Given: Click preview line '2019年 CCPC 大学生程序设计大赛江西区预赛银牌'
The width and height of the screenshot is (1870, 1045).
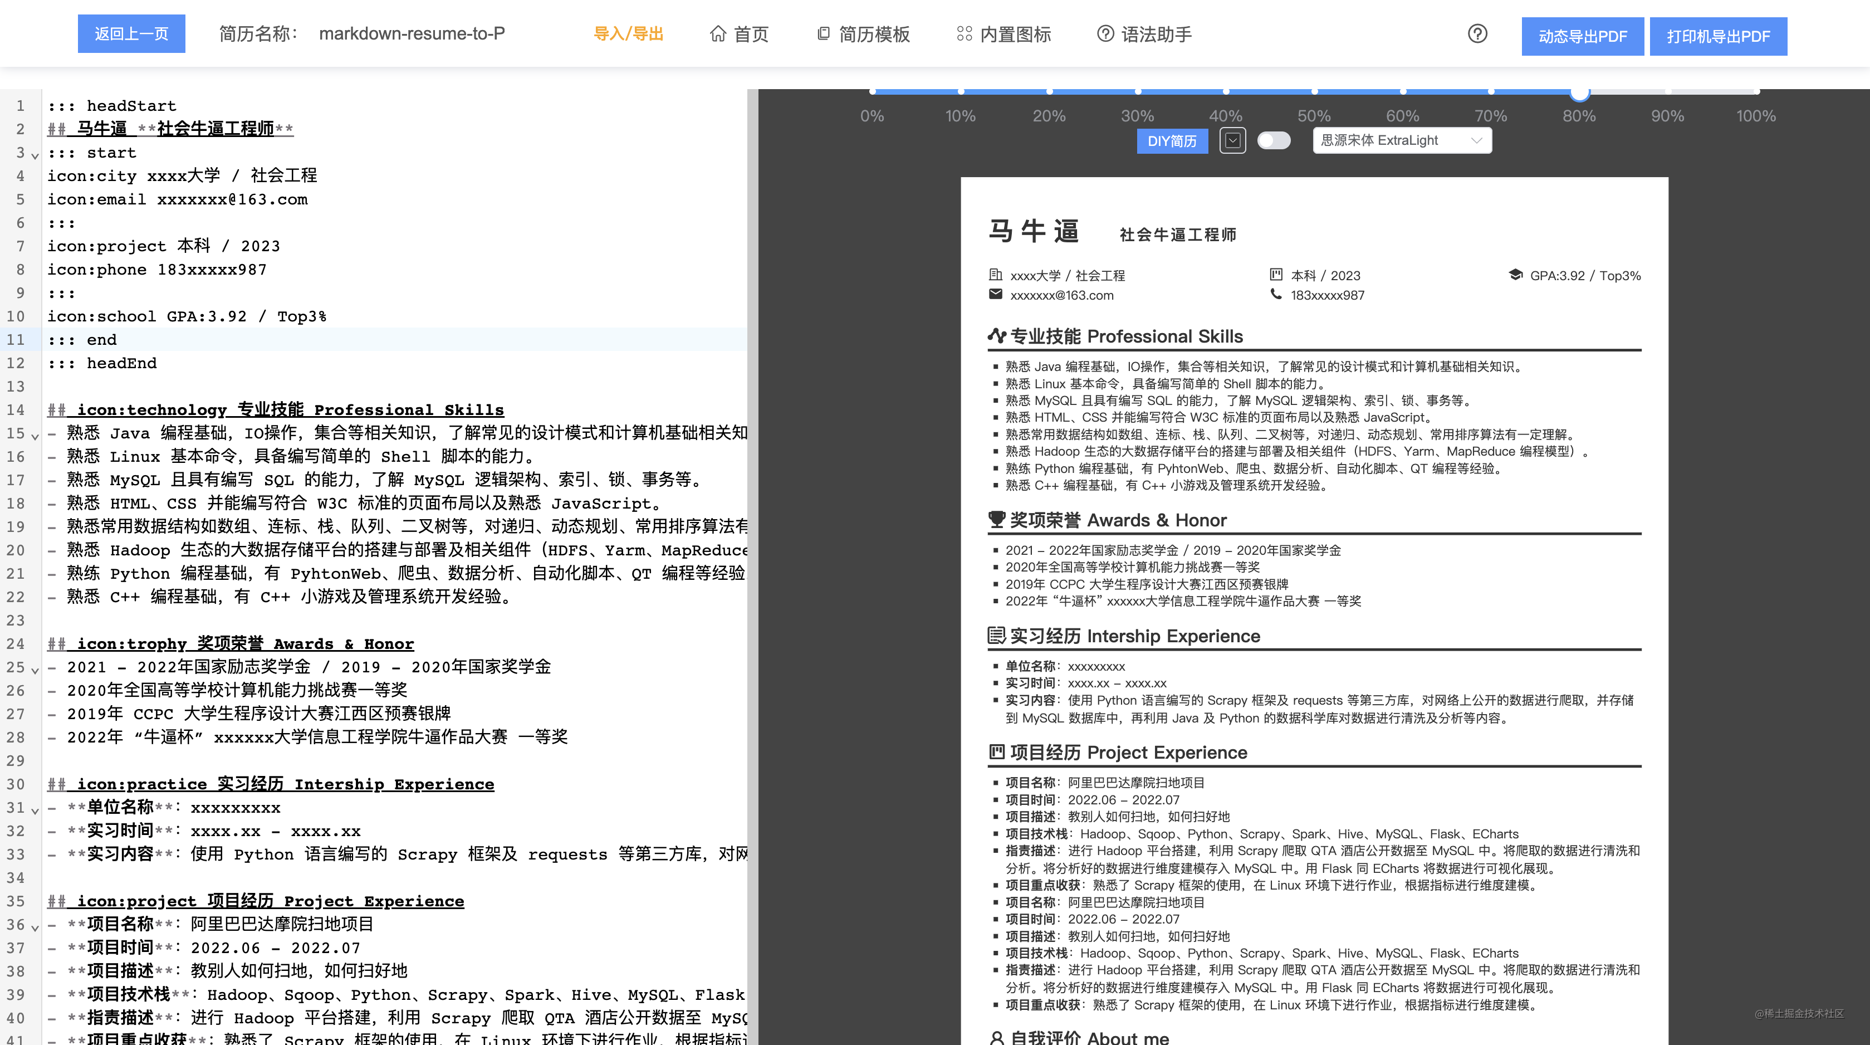Looking at the screenshot, I should 1147,584.
